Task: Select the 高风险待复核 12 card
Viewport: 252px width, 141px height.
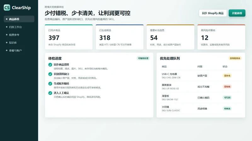Action: [x=221, y=37]
